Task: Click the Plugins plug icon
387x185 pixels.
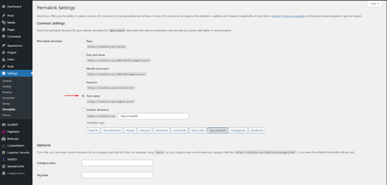Action: 4,52
